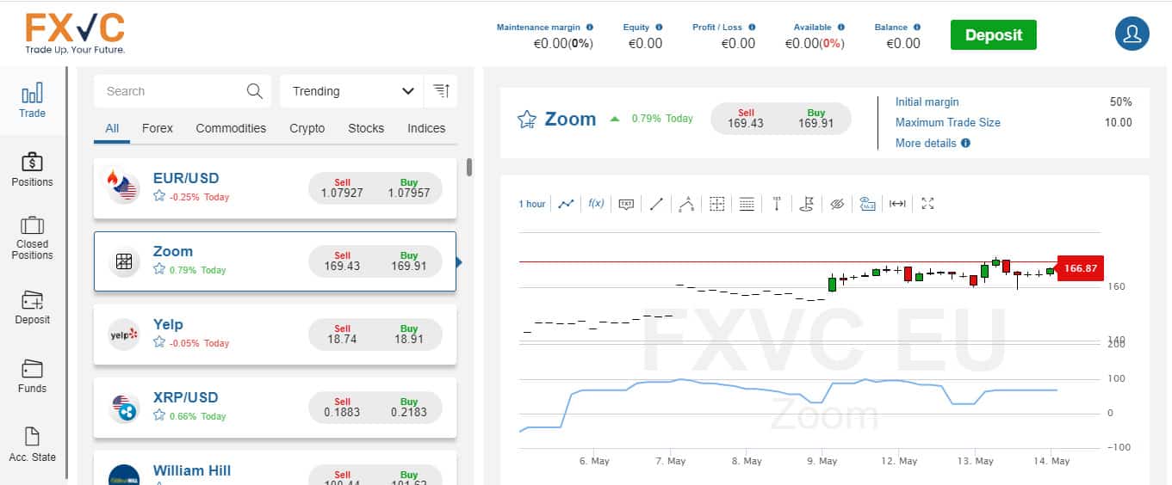The image size is (1172, 485).
Task: Select the horizontal lines Fibonacci tool
Action: tap(747, 204)
